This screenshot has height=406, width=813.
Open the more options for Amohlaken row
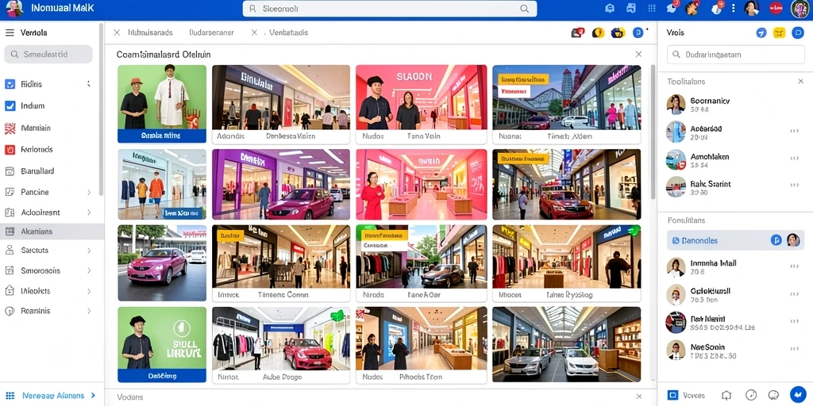point(794,159)
